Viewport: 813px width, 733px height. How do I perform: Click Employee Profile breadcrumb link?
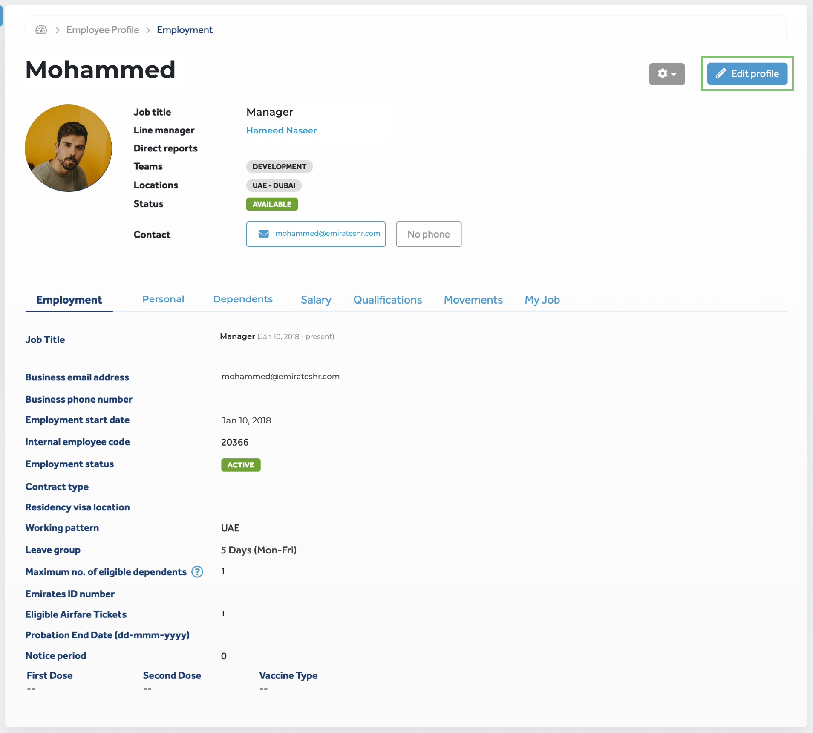click(103, 30)
